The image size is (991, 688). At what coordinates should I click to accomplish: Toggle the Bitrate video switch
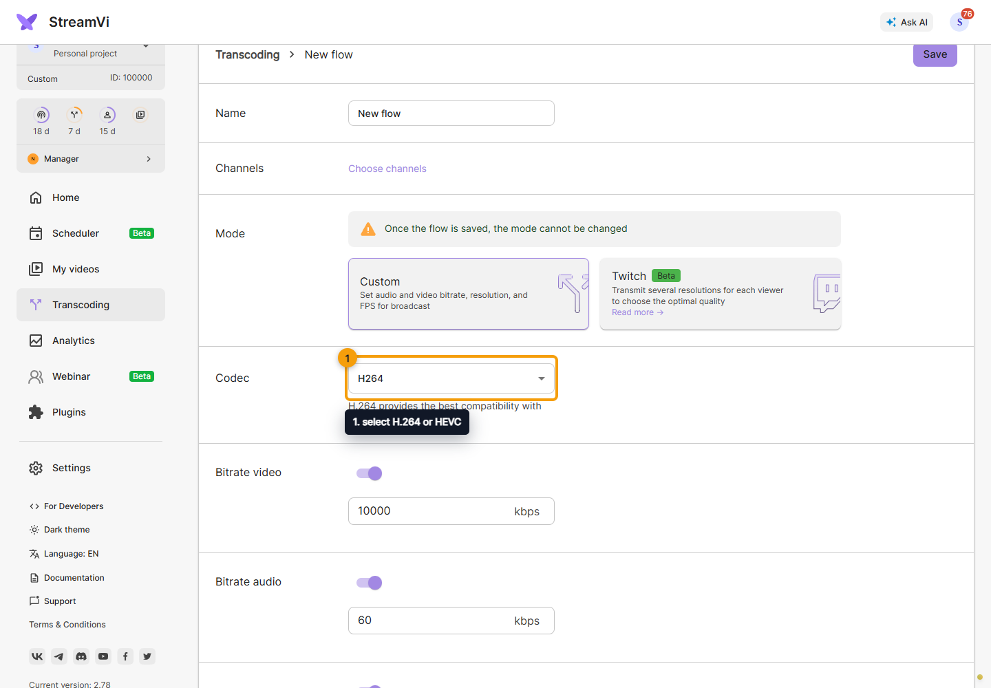pos(369,473)
